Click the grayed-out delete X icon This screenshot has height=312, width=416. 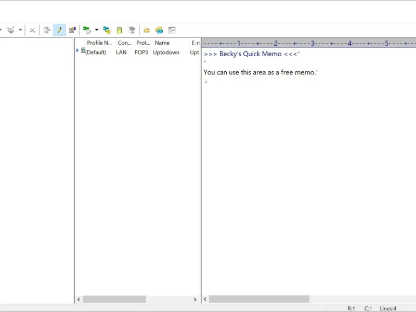click(32, 30)
